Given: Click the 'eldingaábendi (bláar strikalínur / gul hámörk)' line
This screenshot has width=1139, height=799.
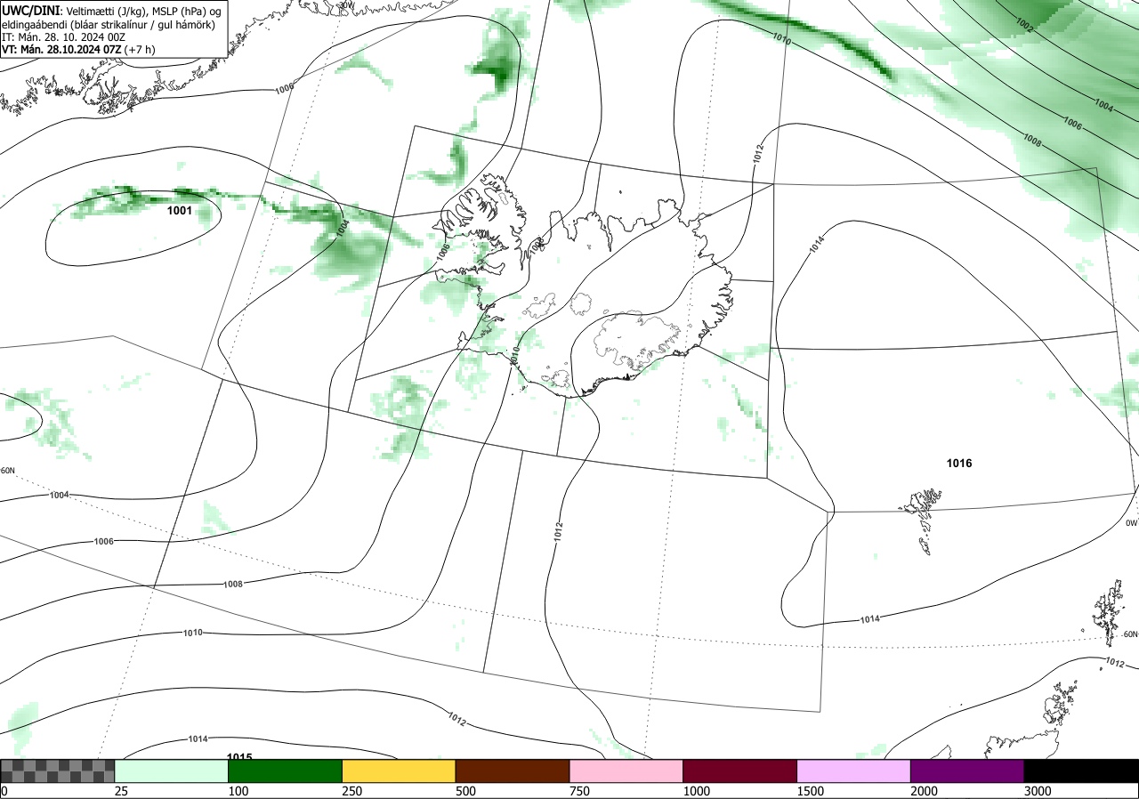Looking at the screenshot, I should pyautogui.click(x=109, y=24).
